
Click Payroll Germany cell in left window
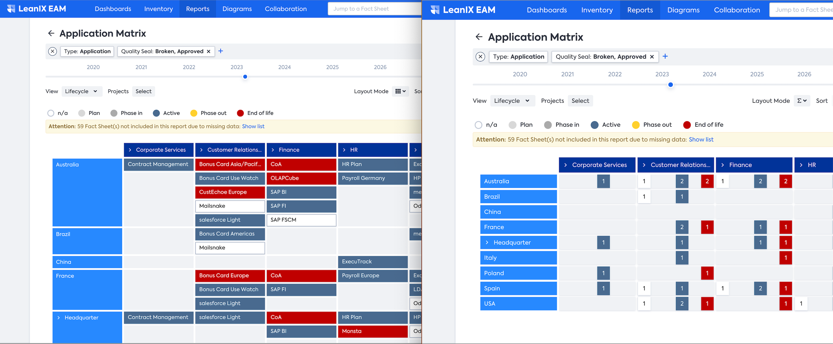373,178
